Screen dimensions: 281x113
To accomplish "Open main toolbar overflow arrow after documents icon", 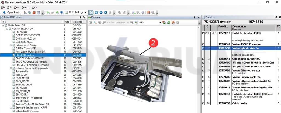I will click(x=43, y=13).
